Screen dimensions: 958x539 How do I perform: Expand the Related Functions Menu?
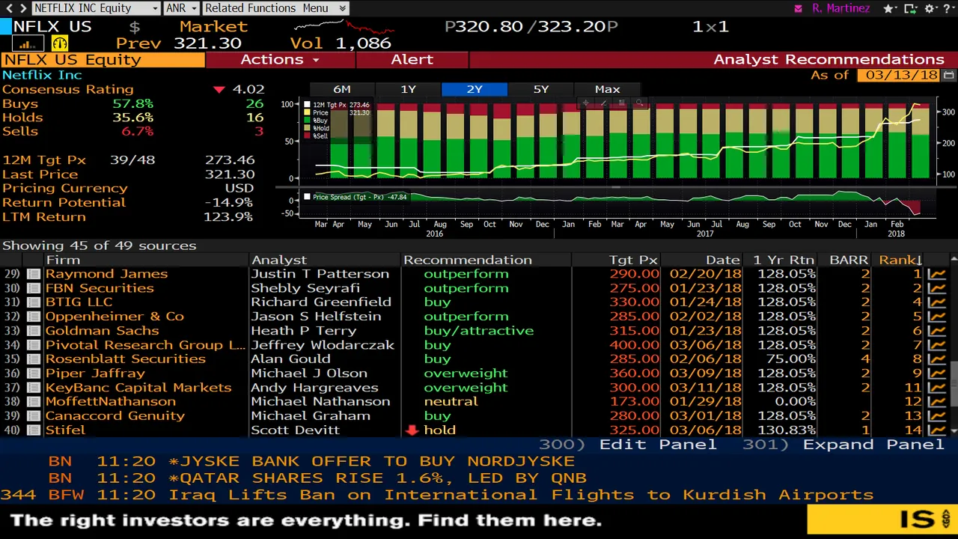point(275,8)
